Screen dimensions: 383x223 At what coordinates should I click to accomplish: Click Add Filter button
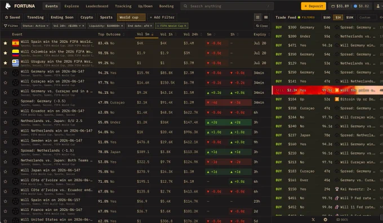coord(162,17)
